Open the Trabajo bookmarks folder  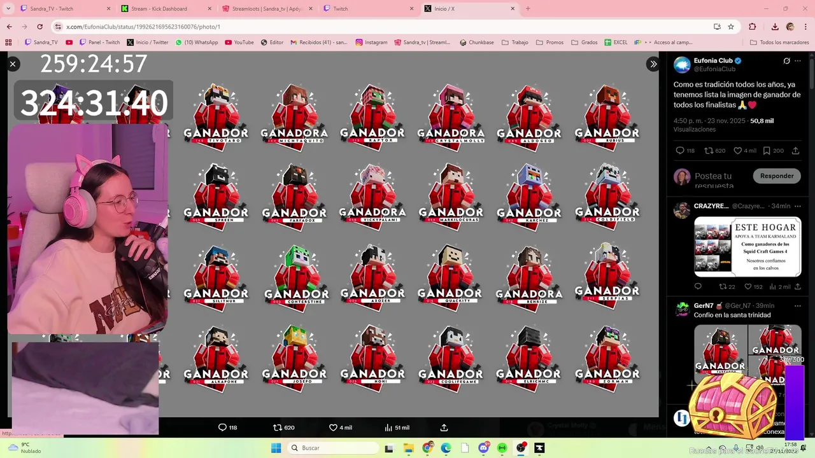[x=515, y=42]
